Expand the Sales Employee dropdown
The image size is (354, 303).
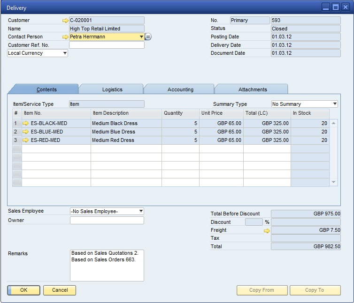pos(140,212)
